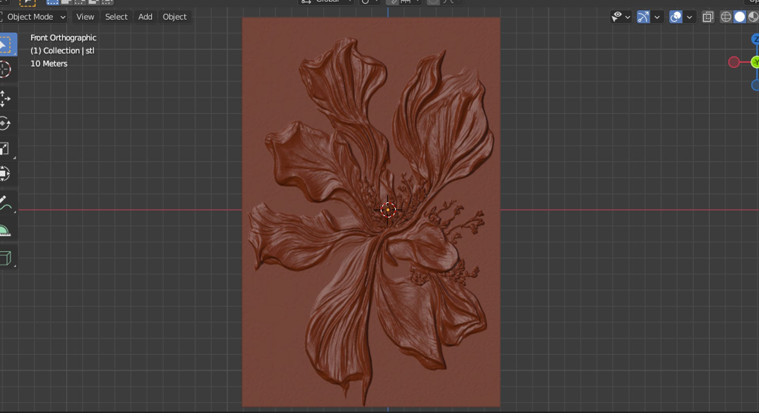The width and height of the screenshot is (759, 413).
Task: Open the Add menu
Action: (145, 17)
